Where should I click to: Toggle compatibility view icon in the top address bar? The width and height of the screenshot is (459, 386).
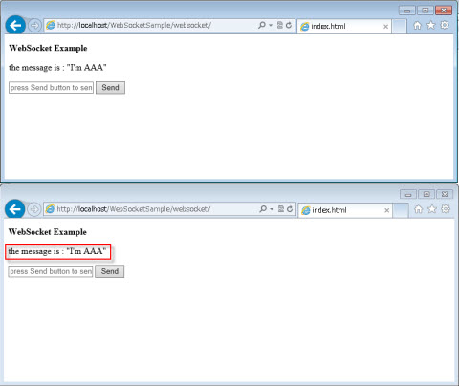click(x=280, y=25)
